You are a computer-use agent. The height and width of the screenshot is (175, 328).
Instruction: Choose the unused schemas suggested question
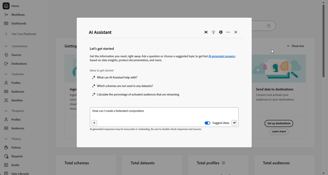point(125,86)
